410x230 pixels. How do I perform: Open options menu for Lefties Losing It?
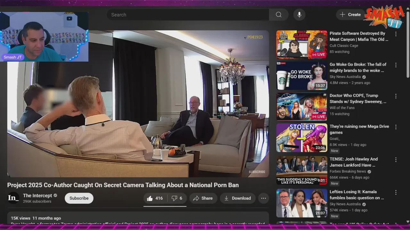click(x=396, y=192)
